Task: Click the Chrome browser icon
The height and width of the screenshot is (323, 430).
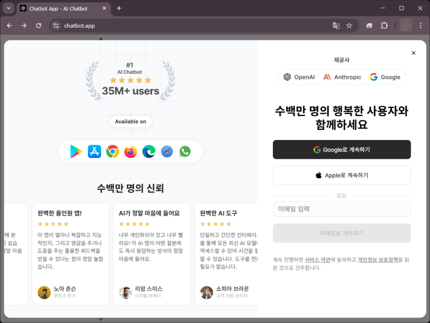Action: point(113,151)
